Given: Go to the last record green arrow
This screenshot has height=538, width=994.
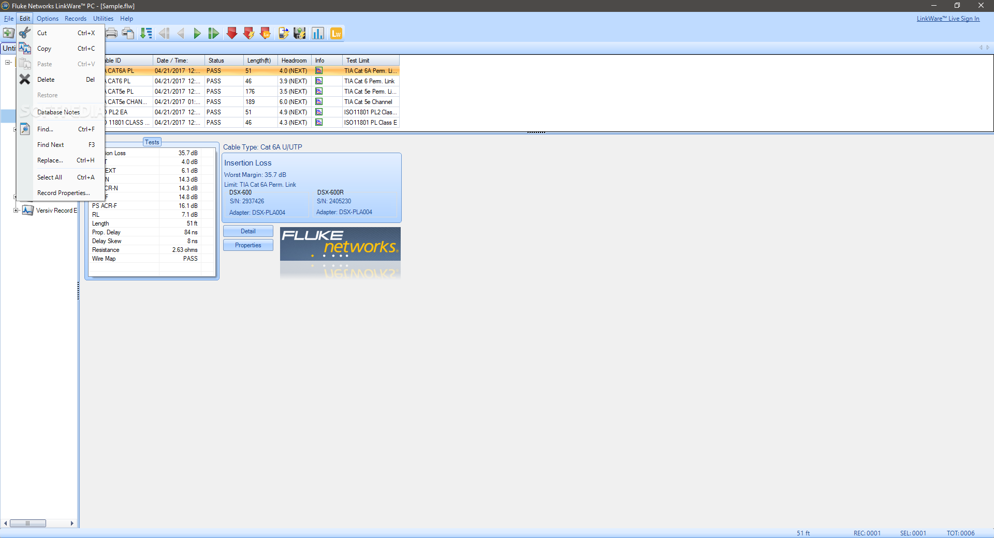Looking at the screenshot, I should point(214,34).
